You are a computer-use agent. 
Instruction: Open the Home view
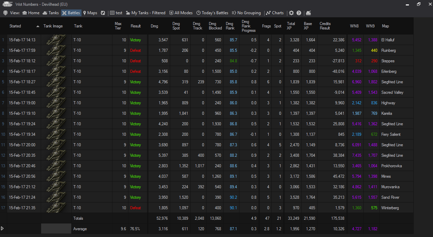[31, 13]
